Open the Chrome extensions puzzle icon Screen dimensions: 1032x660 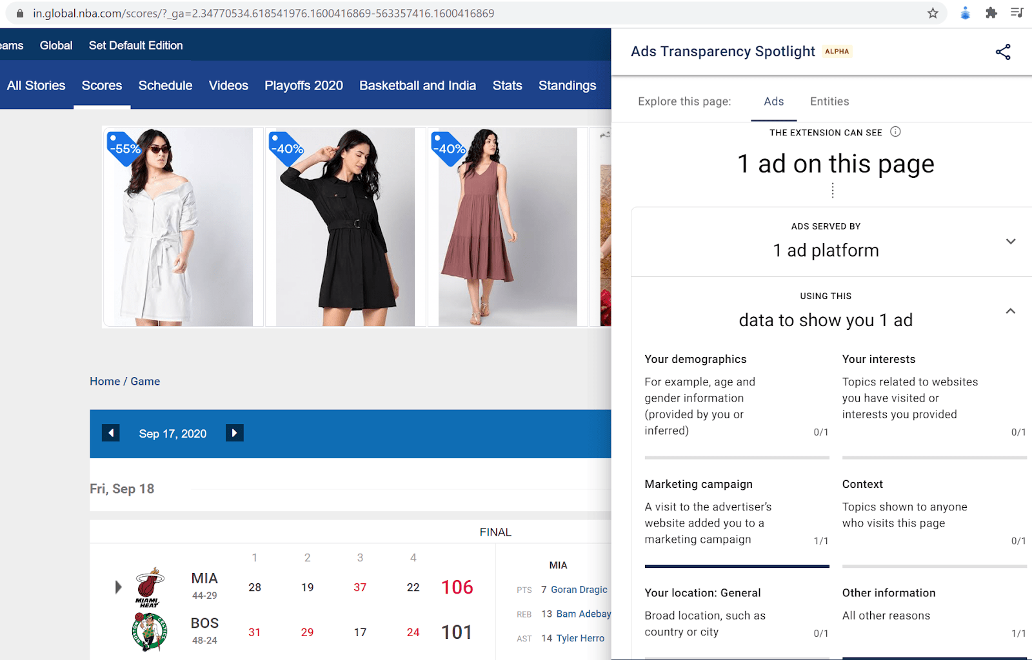click(991, 12)
